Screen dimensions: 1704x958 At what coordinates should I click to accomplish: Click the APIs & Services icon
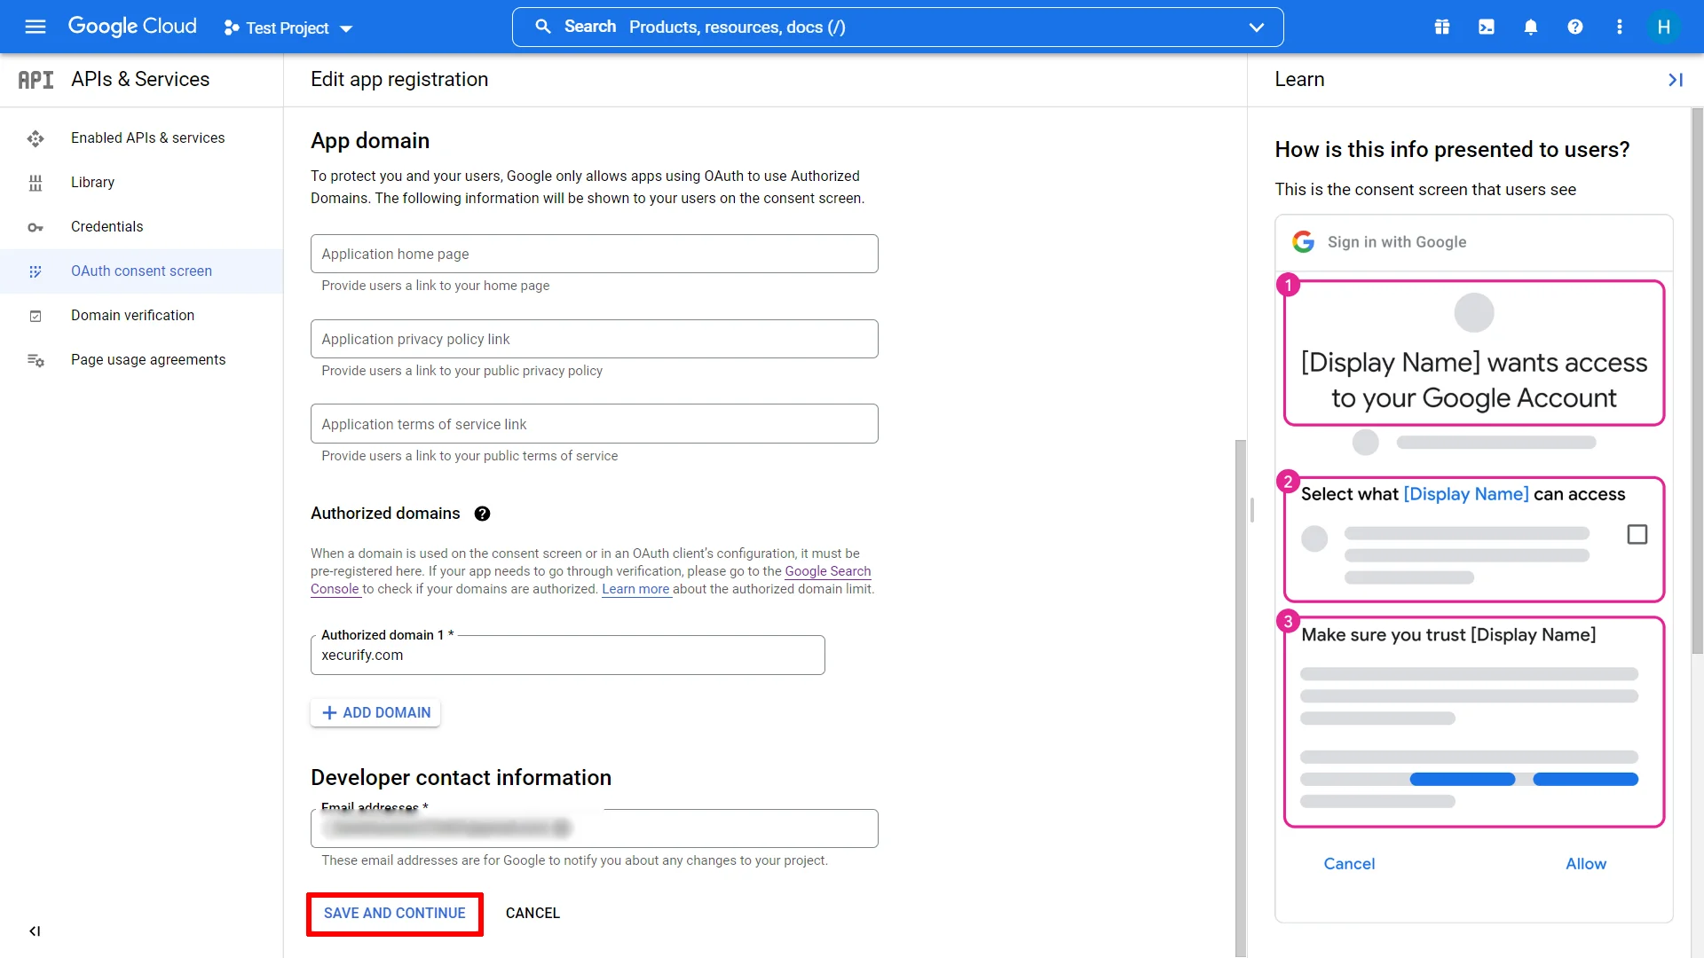(35, 78)
